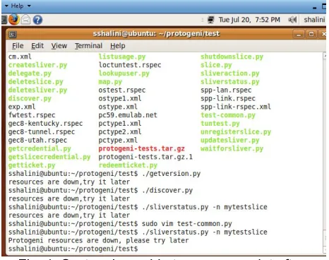The height and width of the screenshot is (260, 329).
Task: Click lookupuser.py file name
Action: click(124, 73)
